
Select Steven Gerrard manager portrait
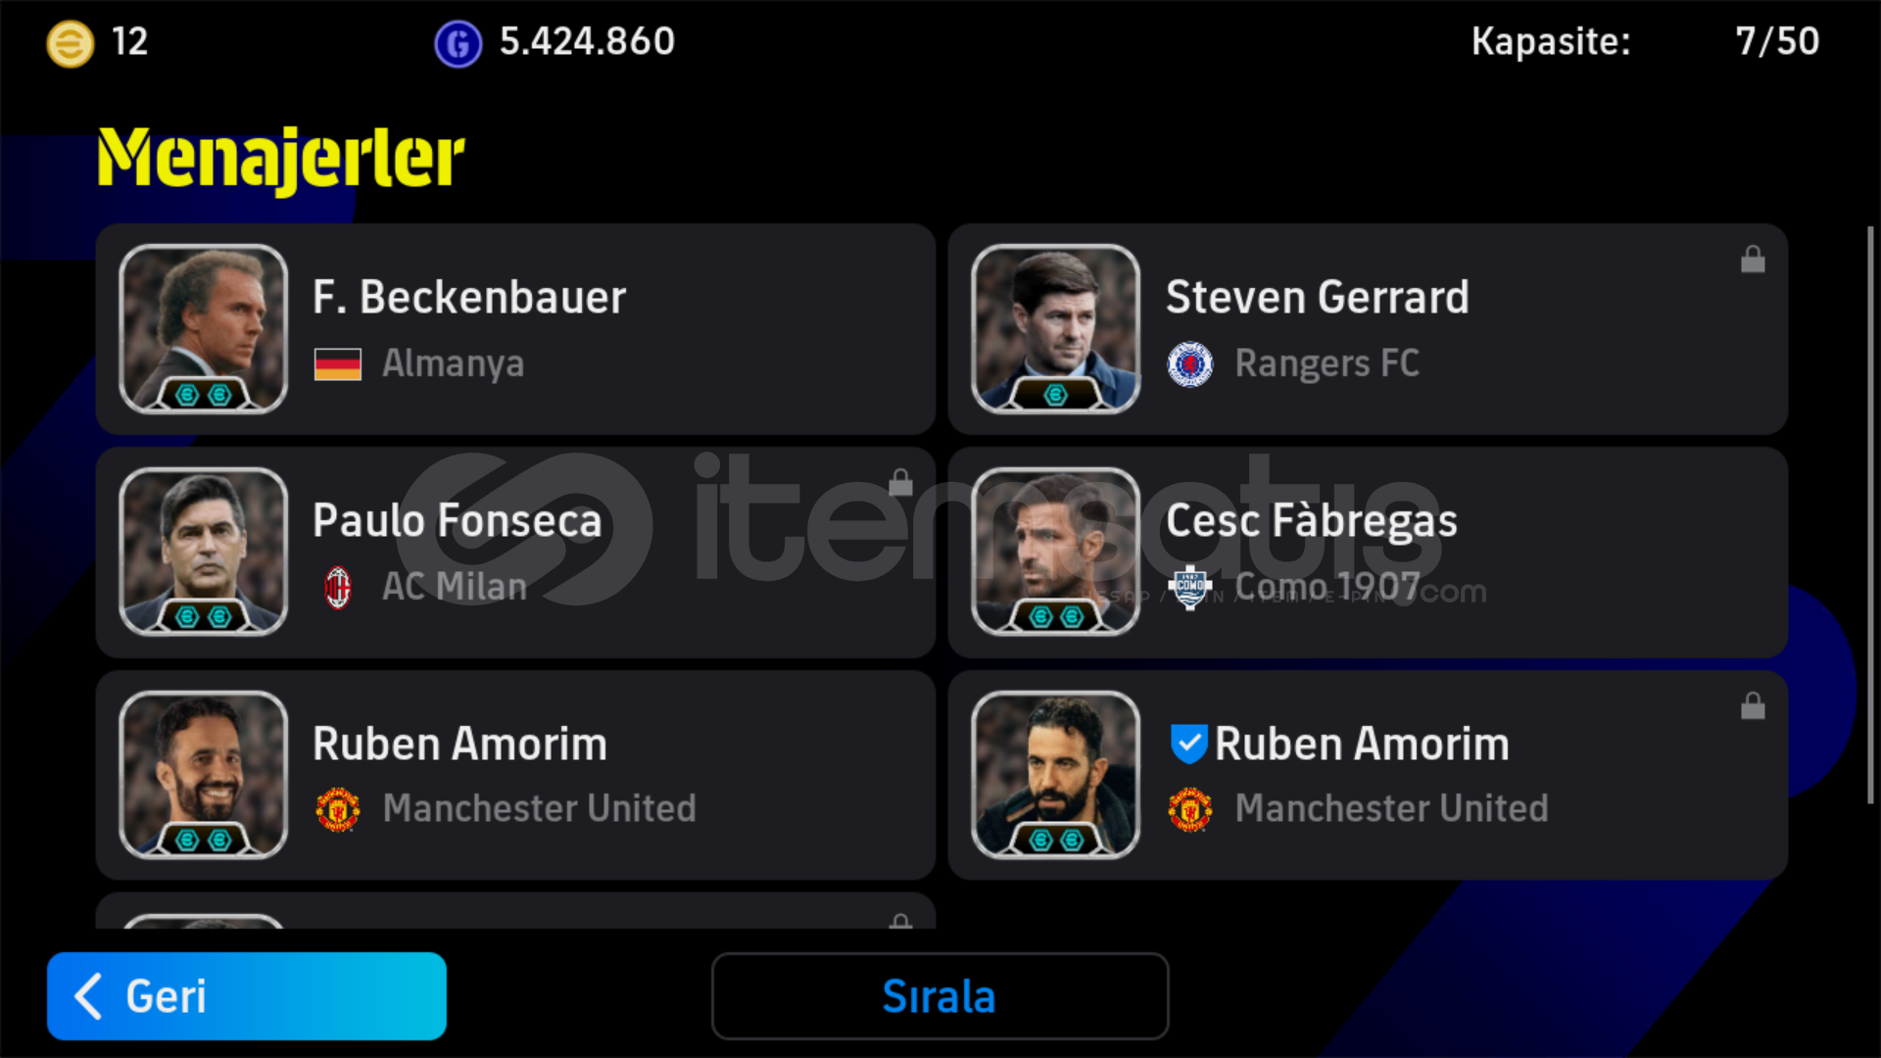1055,329
